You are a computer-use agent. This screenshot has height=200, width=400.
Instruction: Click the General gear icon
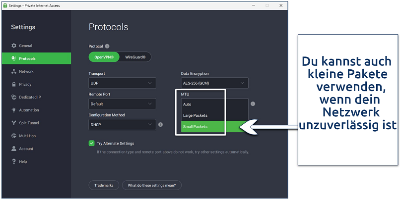(x=14, y=46)
